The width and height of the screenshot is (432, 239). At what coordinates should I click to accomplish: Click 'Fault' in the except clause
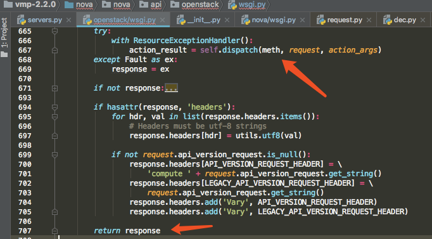(x=136, y=60)
